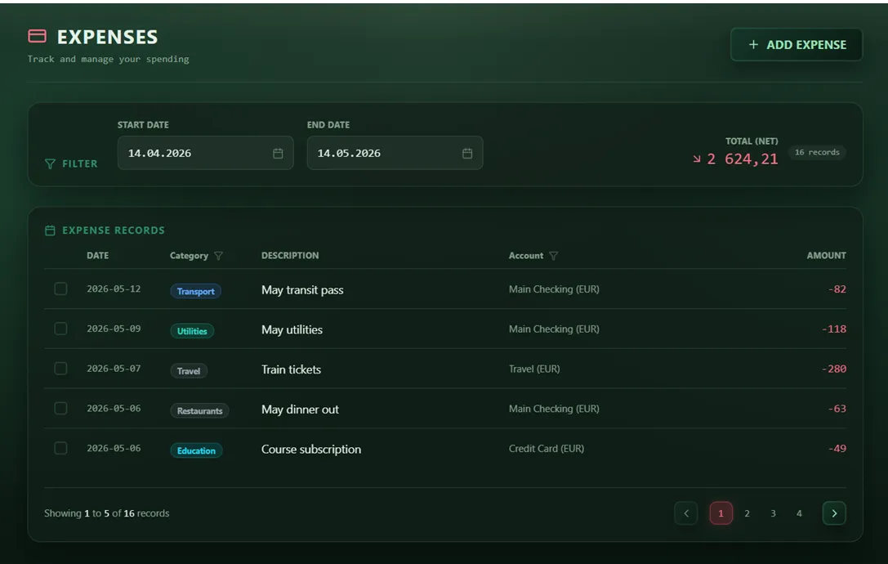Click the EXPENSES page heading
888x564 pixels.
click(x=107, y=37)
